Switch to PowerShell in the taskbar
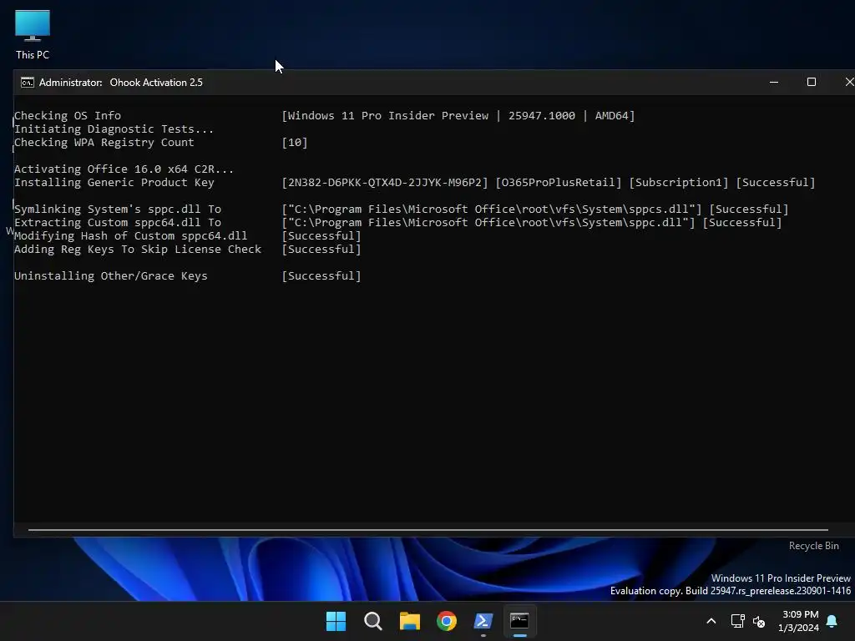855x641 pixels. (483, 621)
